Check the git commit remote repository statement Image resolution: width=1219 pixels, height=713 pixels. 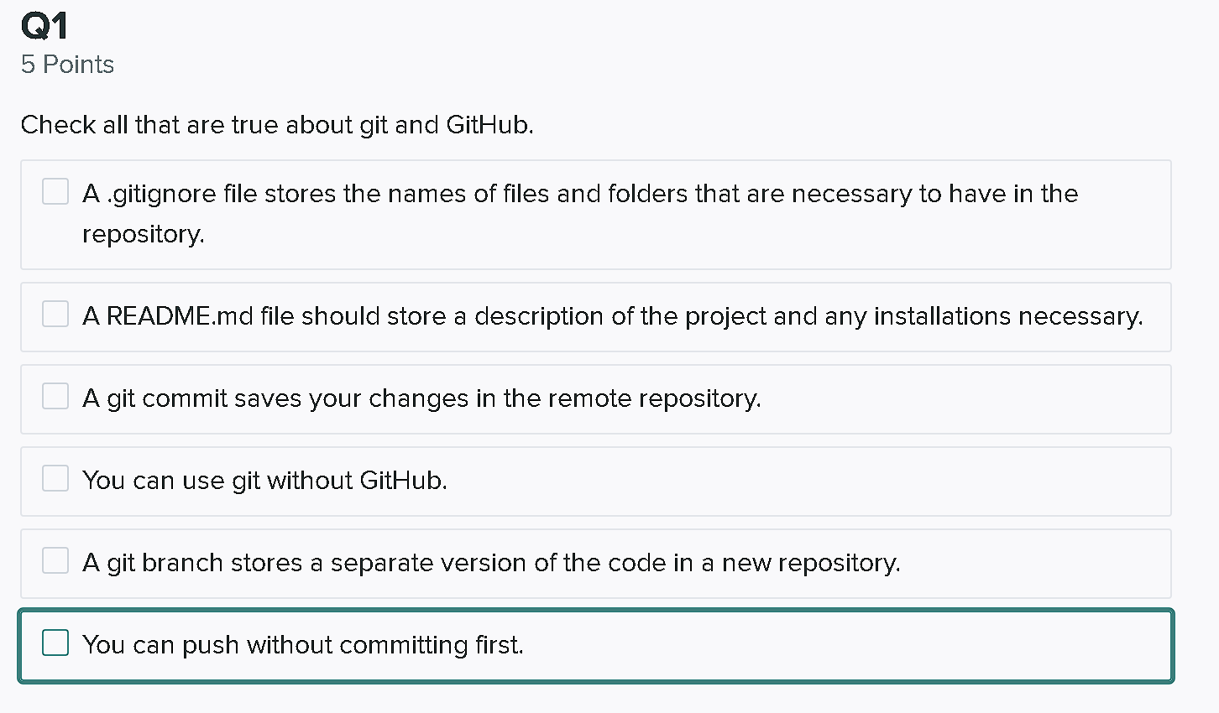55,395
